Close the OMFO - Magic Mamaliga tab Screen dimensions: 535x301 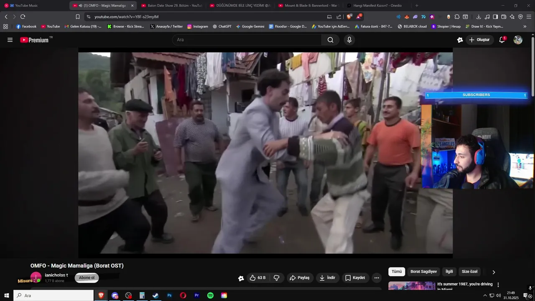click(x=132, y=5)
